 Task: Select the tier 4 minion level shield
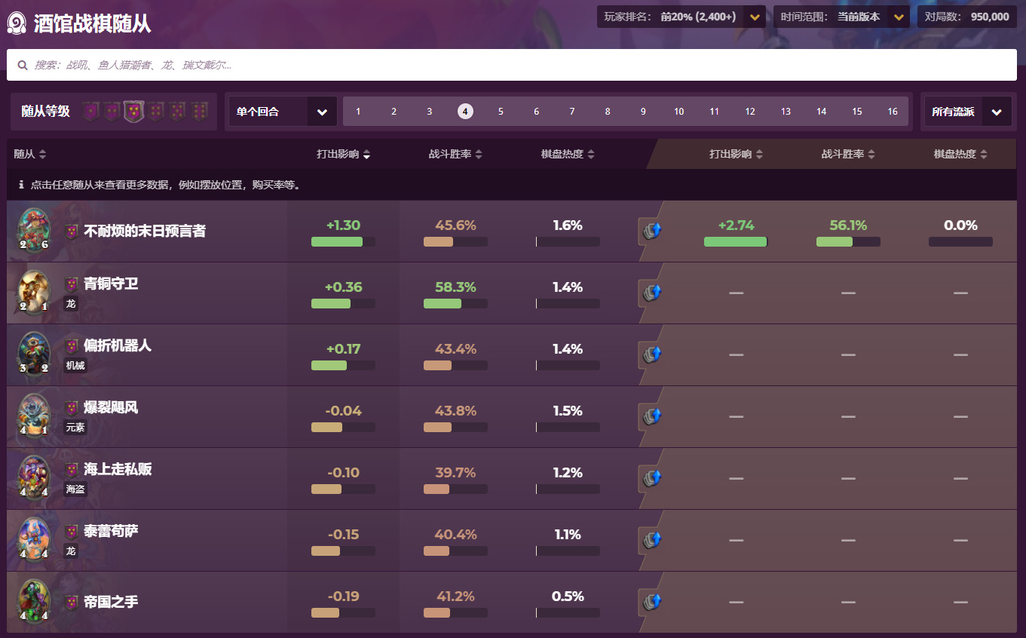(x=155, y=112)
